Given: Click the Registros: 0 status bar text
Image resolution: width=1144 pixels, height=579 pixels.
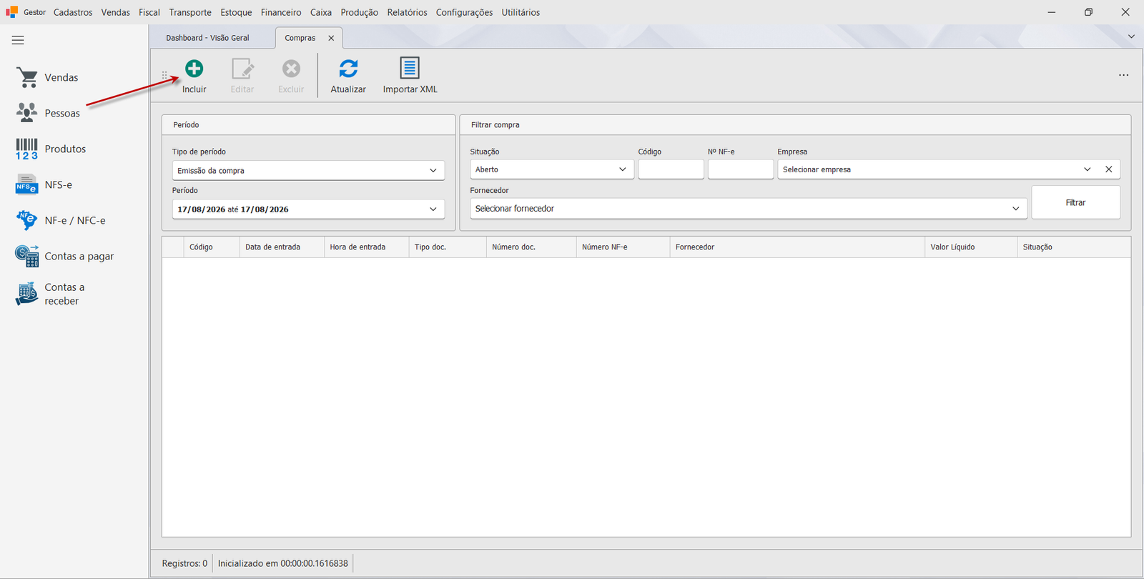Looking at the screenshot, I should 184,563.
